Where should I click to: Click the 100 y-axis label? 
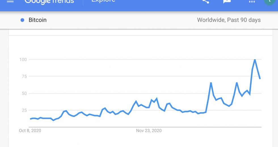[23, 59]
